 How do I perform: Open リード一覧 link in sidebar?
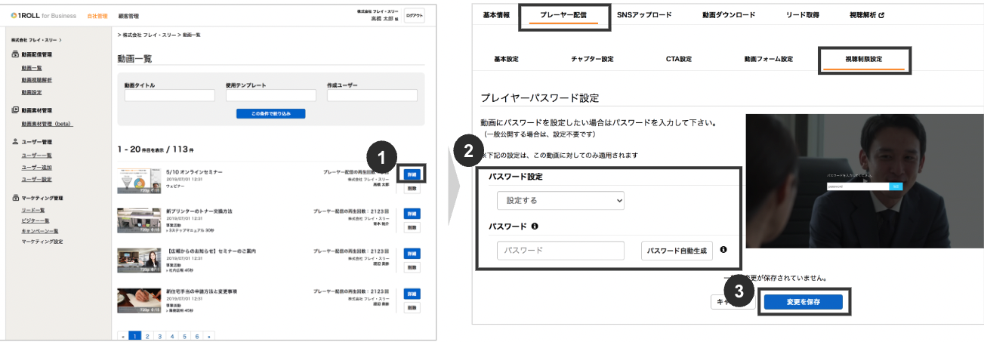(33, 210)
